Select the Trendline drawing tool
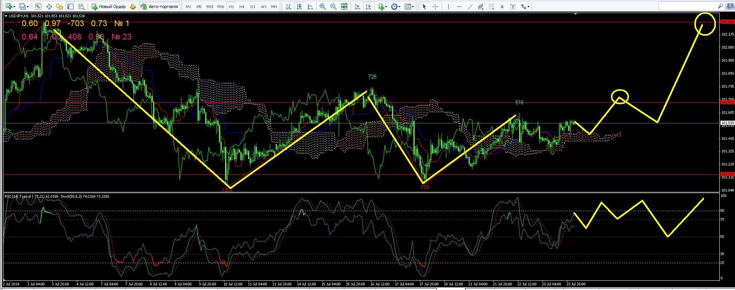This screenshot has width=735, height=290. 470,7
